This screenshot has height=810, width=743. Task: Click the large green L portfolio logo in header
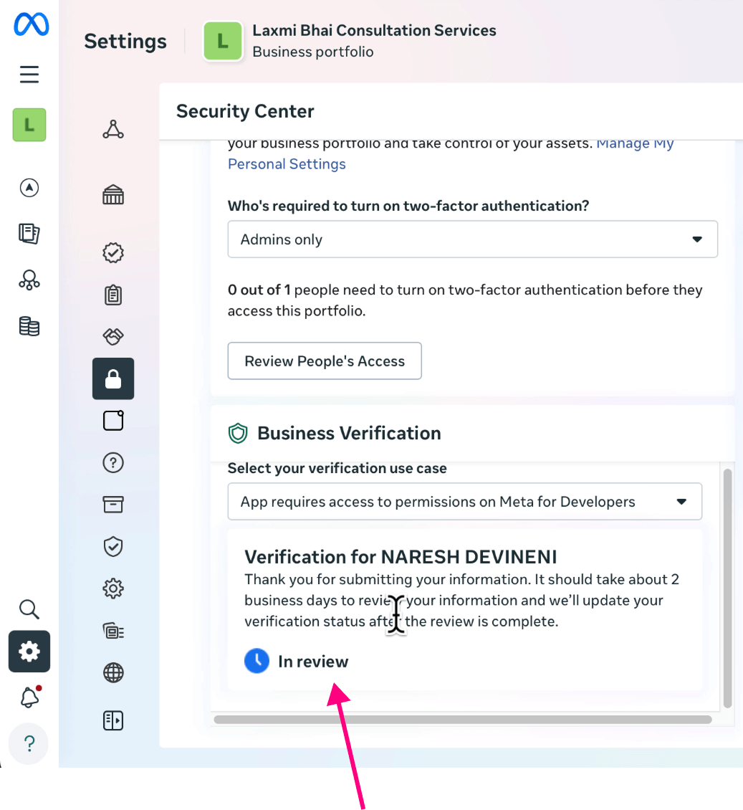[x=223, y=42]
